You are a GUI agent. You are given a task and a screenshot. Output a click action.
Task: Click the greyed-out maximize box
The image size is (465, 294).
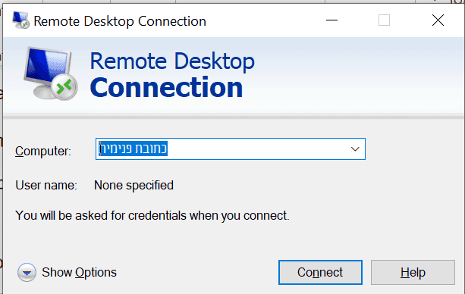[x=384, y=20]
